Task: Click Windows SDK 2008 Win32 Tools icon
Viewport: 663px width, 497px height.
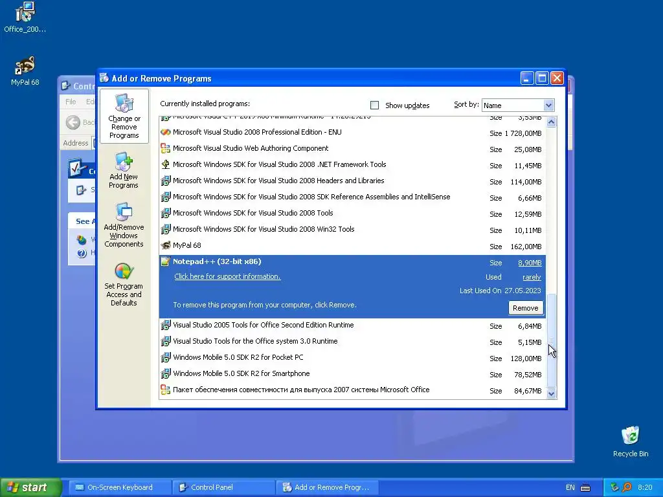Action: click(x=165, y=229)
